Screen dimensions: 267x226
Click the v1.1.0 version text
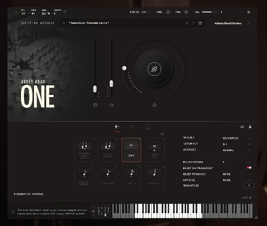[x=247, y=198]
